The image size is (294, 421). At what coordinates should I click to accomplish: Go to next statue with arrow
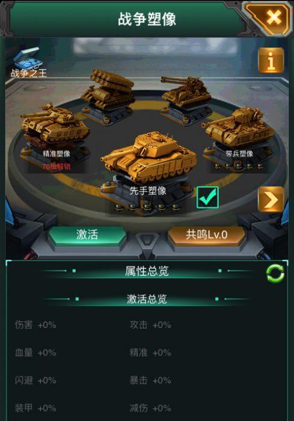271,199
